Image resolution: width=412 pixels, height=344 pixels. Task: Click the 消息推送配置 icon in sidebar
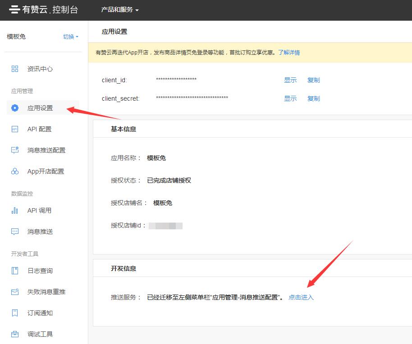(15, 150)
